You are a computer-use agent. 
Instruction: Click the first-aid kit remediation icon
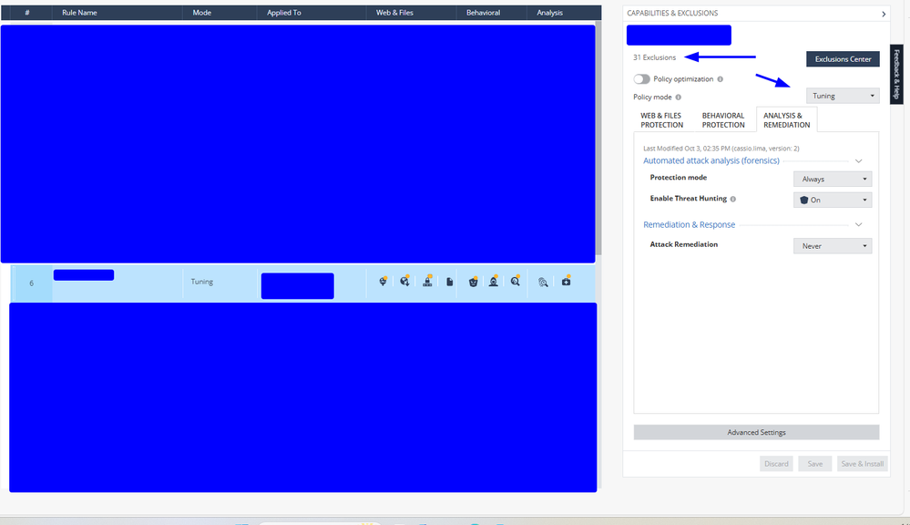(x=566, y=282)
